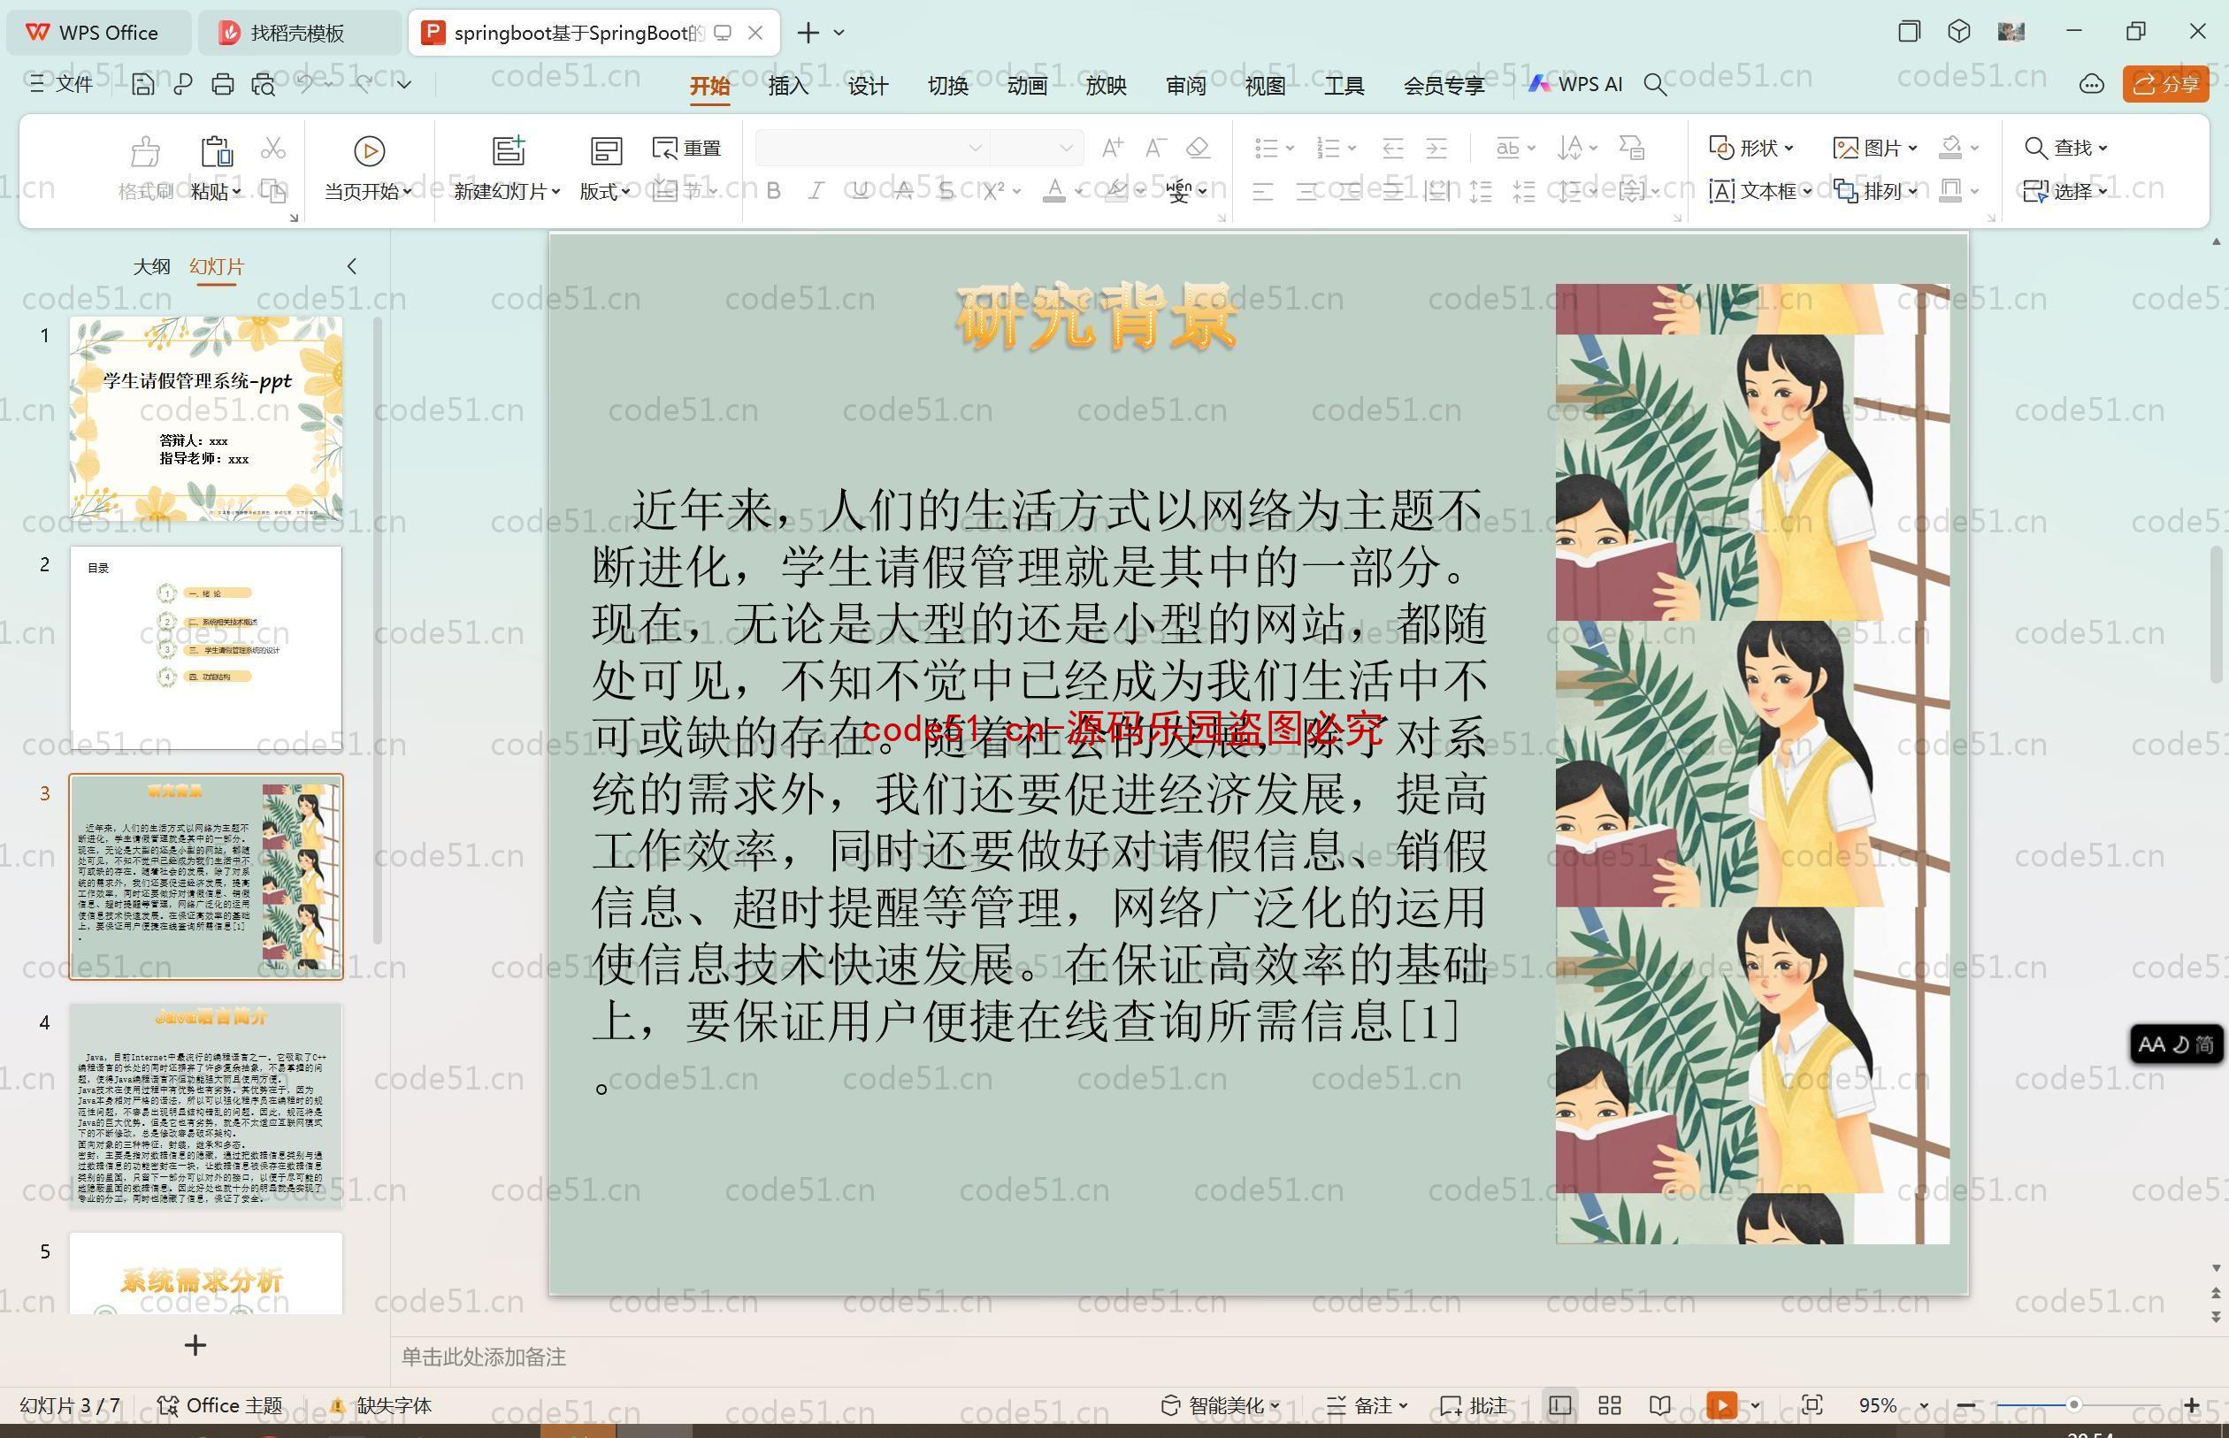Screen dimensions: 2229x1438
Task: Toggle normal view button in status bar
Action: pos(1559,1405)
